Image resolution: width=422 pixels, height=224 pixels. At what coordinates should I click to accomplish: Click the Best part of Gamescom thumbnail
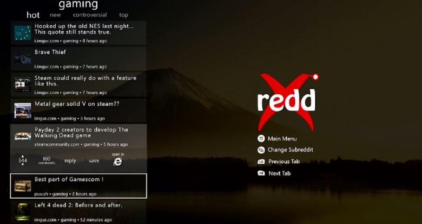(22, 186)
